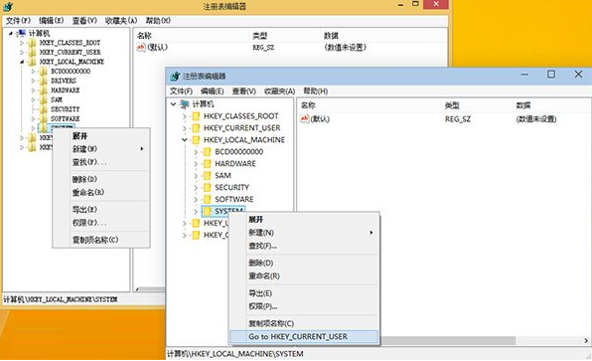Image resolution: width=592 pixels, height=361 pixels.
Task: Click the 名称 column header in front window
Action: (x=370, y=105)
